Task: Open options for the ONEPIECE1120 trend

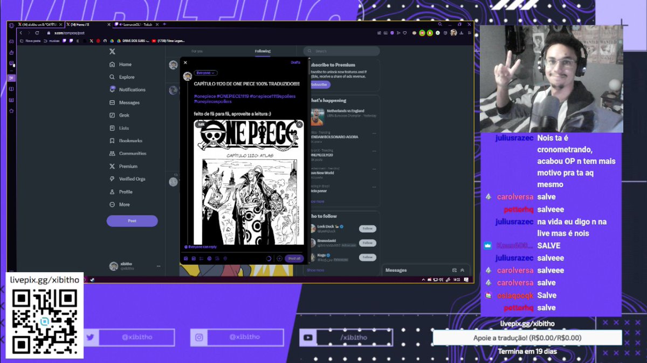Action: (375, 151)
